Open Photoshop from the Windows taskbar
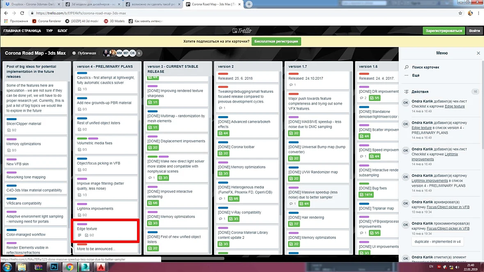Image resolution: width=484 pixels, height=272 pixels. [x=54, y=267]
